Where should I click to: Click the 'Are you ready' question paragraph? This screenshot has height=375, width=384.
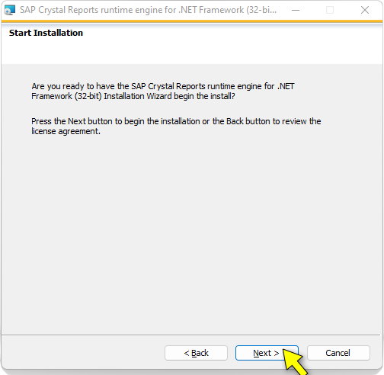(163, 91)
